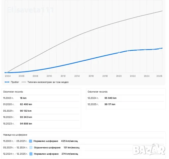The height and width of the screenshot is (159, 169).
Task: Select the 12.2025 record of 99 171 km
Action: point(126,104)
